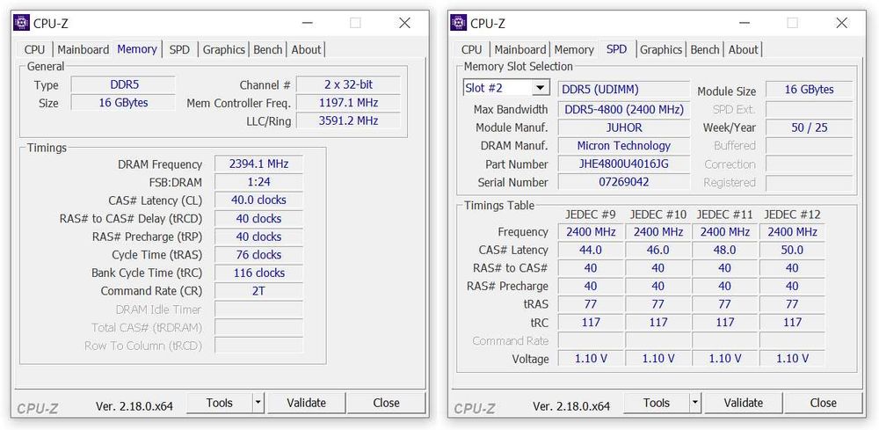The width and height of the screenshot is (879, 430).
Task: Select Memory tab in right window
Action: [x=574, y=50]
